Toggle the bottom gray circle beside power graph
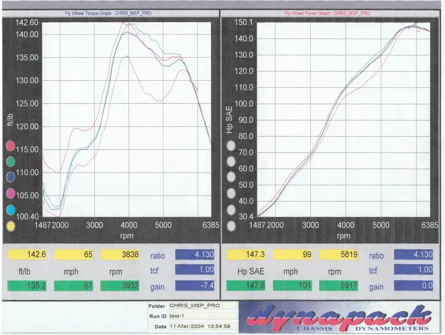 [x=231, y=226]
